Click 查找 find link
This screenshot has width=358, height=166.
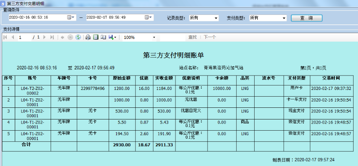pos(192,37)
